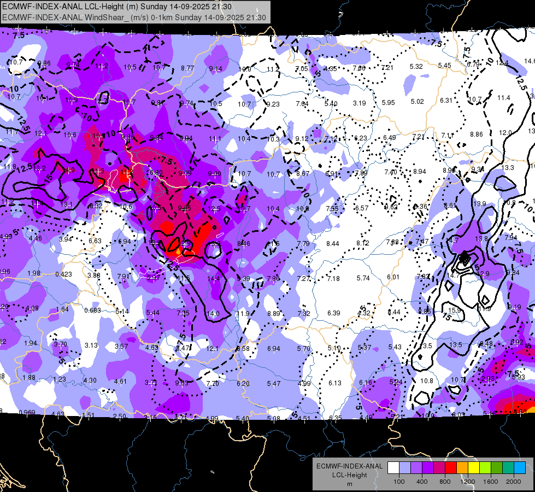The height and width of the screenshot is (492, 535).
Task: Click the wind shear value "5.02"
Action: point(418,101)
